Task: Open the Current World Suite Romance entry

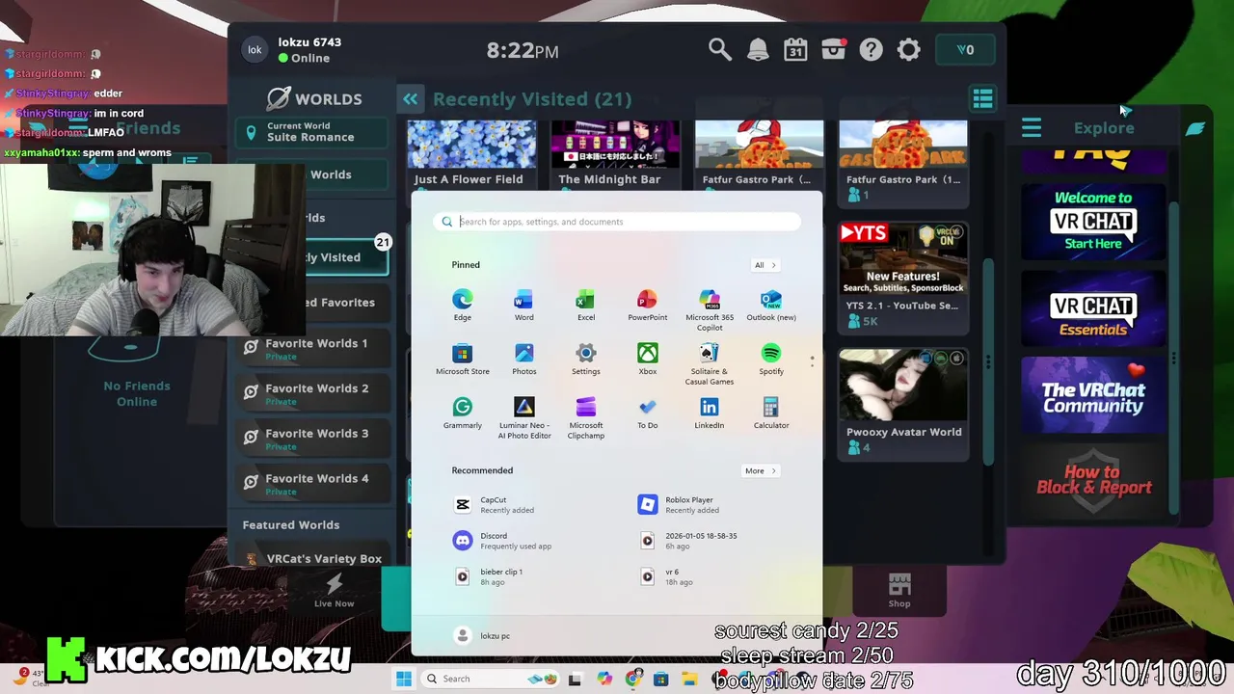Action: coord(312,132)
